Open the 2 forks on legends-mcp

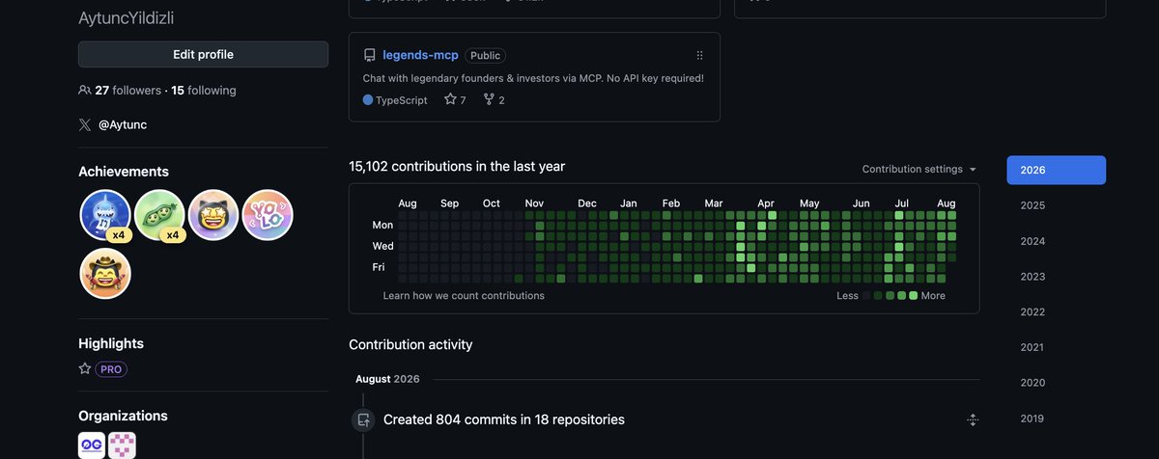coord(494,100)
